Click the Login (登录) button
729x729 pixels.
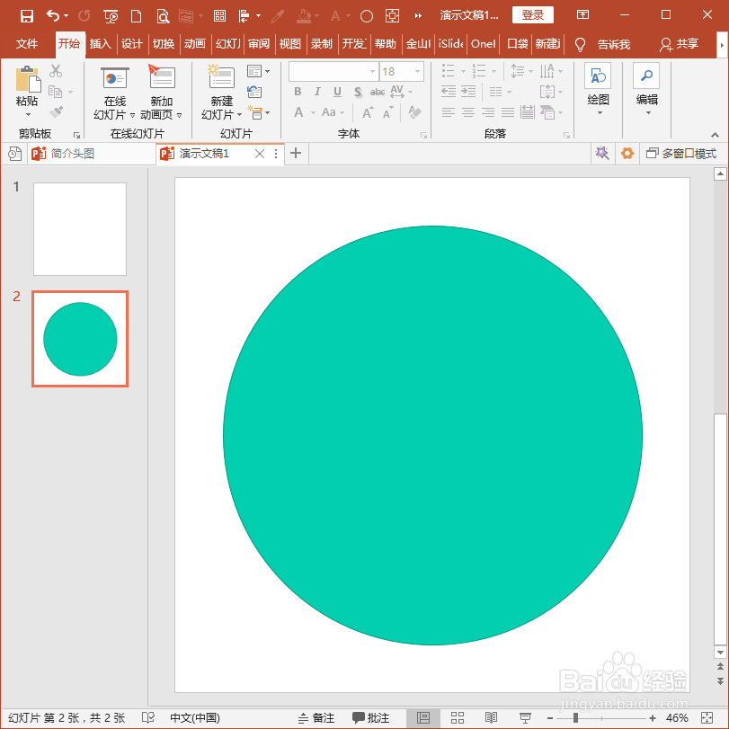(x=533, y=15)
